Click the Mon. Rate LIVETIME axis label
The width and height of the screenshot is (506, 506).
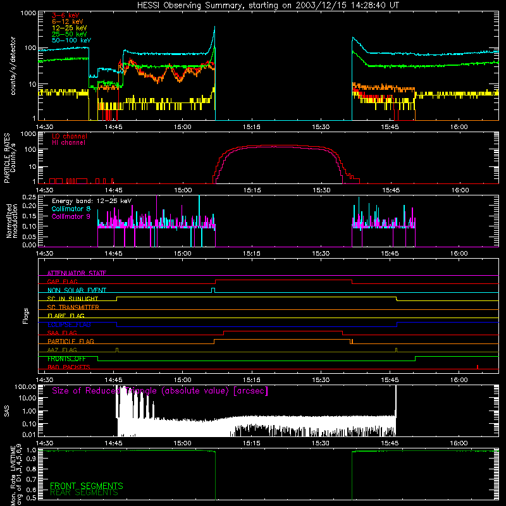[x=15, y=476]
